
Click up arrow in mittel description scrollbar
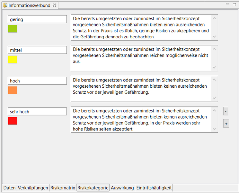[x=214, y=49]
